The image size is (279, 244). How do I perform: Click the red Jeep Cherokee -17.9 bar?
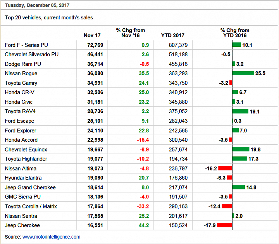(224, 225)
